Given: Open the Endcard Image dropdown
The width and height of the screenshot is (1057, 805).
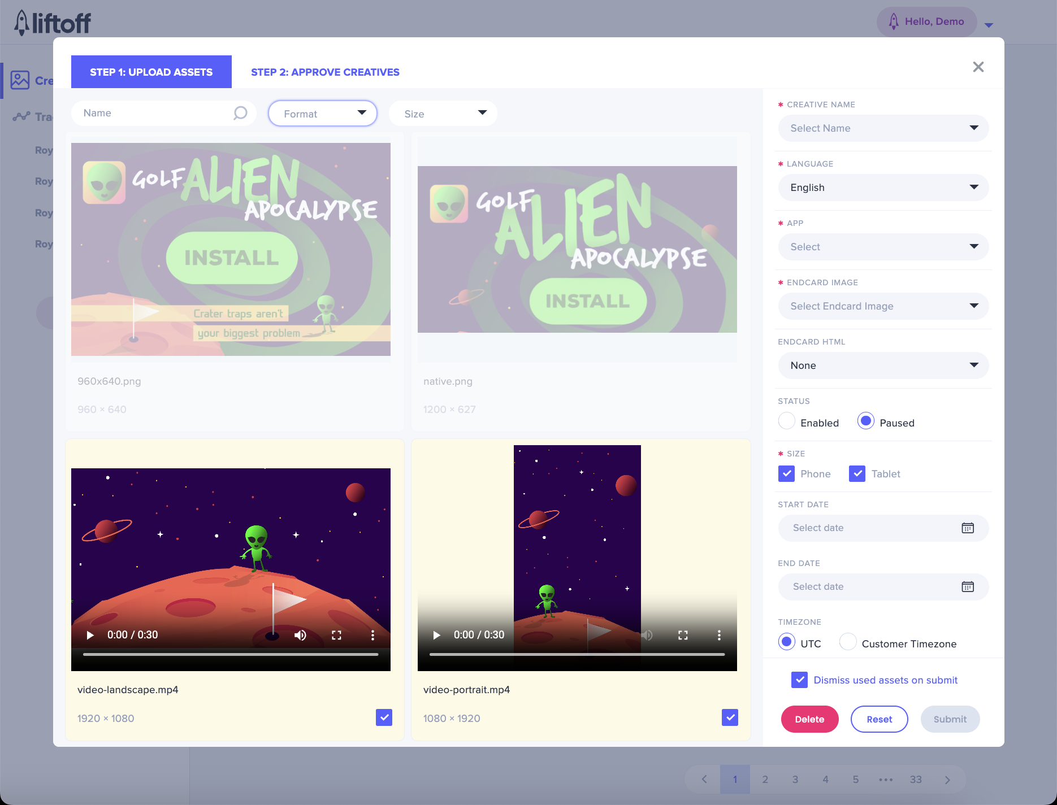Looking at the screenshot, I should (883, 306).
